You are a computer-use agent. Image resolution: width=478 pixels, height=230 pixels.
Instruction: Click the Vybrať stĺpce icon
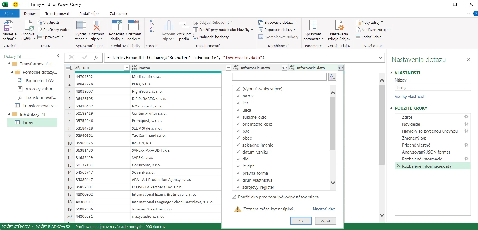[x=81, y=25]
